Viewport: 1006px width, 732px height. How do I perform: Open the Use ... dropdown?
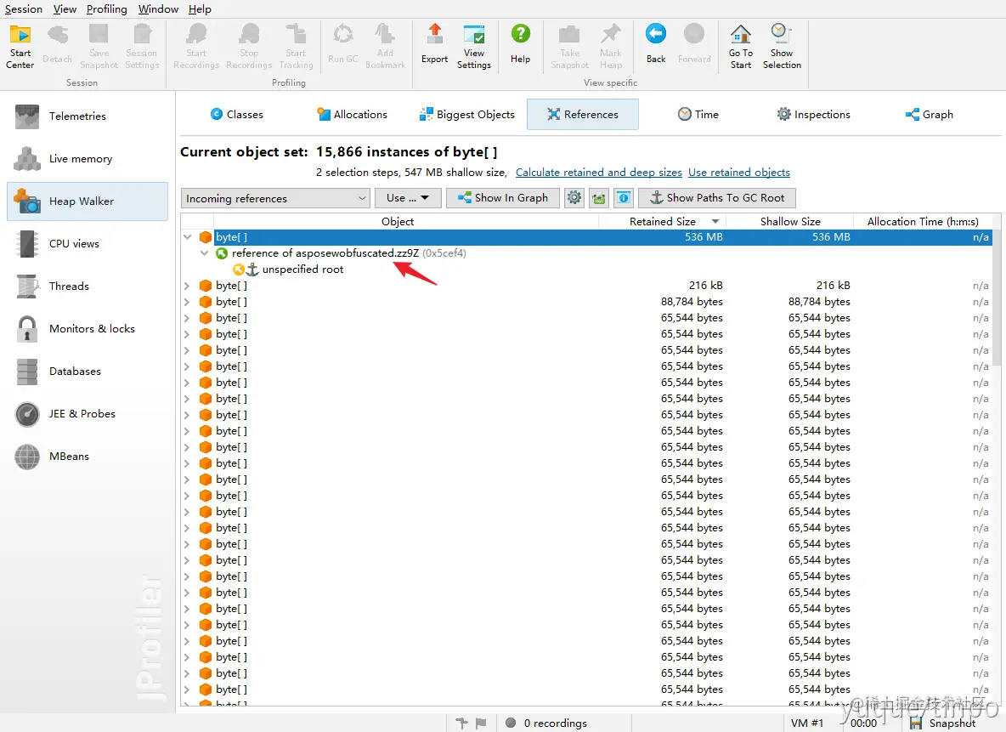(408, 198)
